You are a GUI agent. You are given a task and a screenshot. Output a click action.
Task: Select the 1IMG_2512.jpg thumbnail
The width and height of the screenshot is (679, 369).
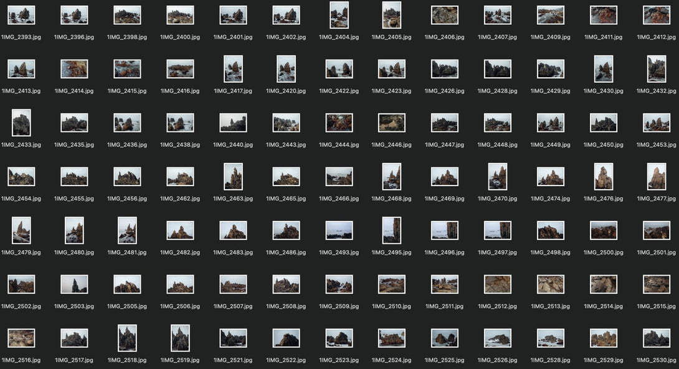498,284
